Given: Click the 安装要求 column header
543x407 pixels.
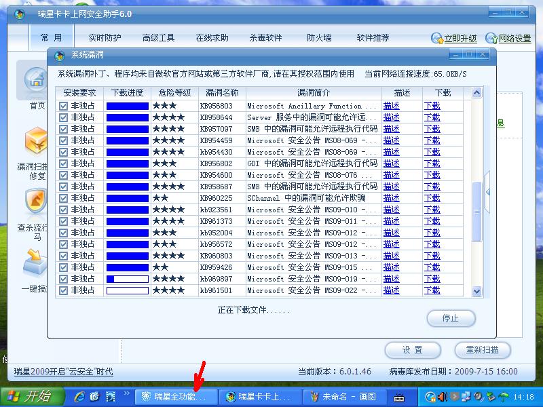Looking at the screenshot, I should 79,93.
